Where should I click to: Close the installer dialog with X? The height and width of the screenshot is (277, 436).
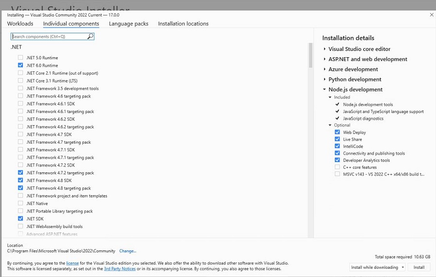coord(432,15)
